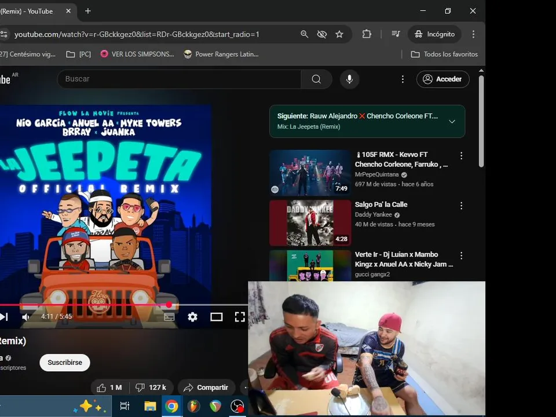
Task: Open a new browser tab
Action: 88,11
